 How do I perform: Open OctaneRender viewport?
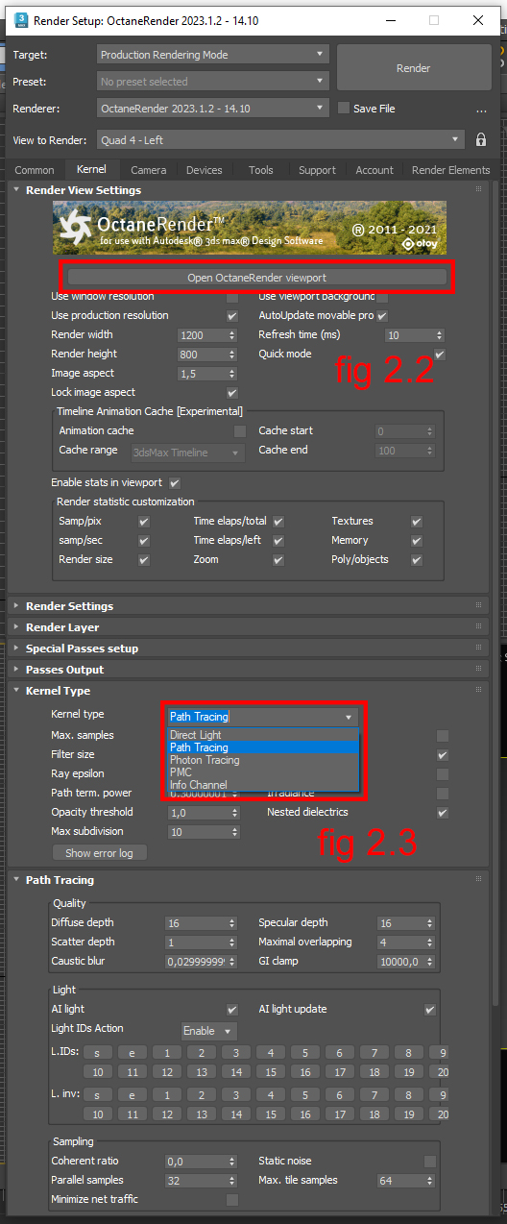pos(257,277)
